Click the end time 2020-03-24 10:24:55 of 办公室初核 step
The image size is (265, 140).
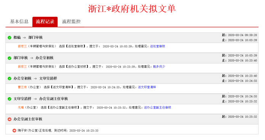coord(243,81)
